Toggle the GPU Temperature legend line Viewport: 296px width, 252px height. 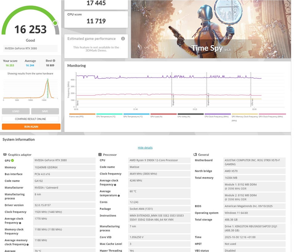(136, 115)
